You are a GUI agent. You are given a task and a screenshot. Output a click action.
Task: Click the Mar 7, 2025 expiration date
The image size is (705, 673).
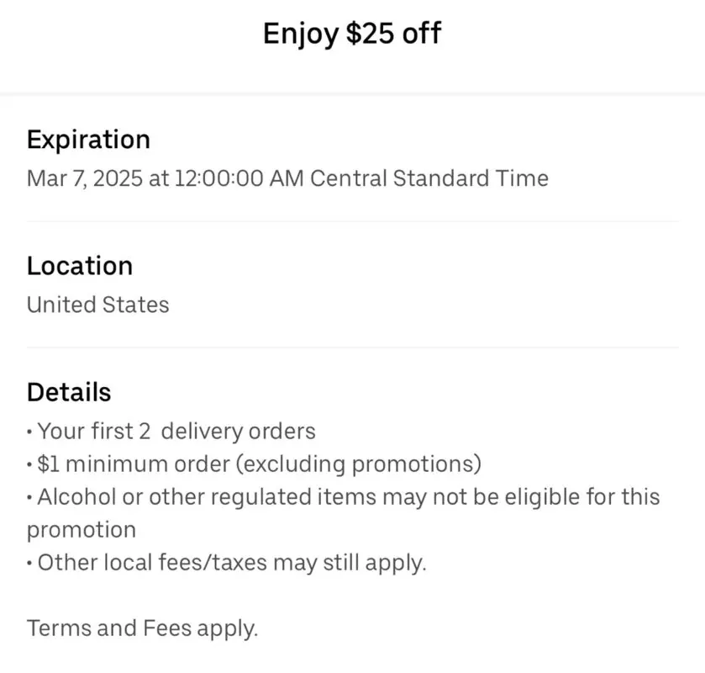tap(85, 178)
